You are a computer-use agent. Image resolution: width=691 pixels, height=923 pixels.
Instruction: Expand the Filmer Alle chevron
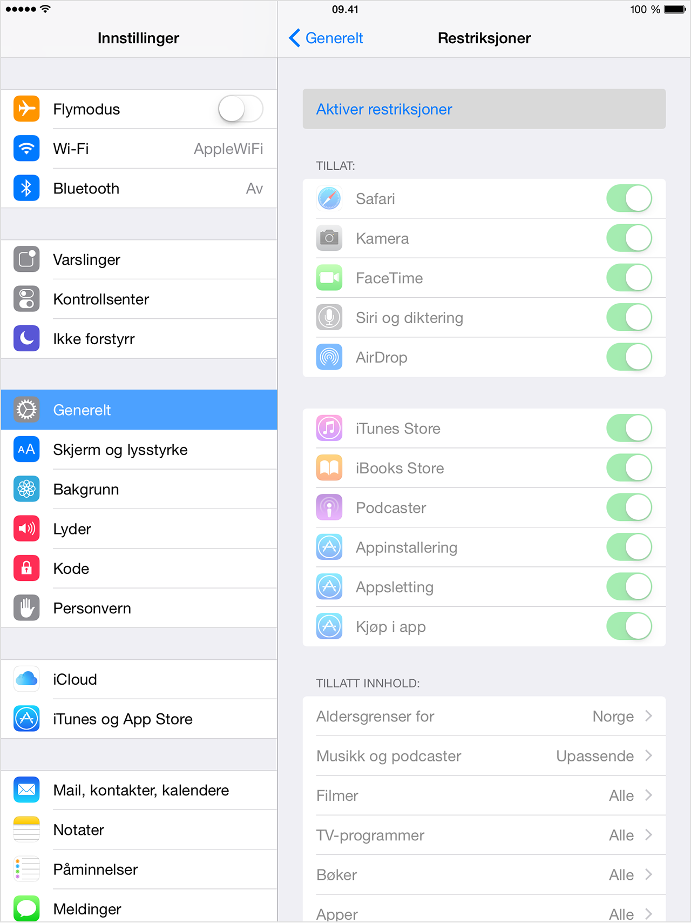click(648, 795)
